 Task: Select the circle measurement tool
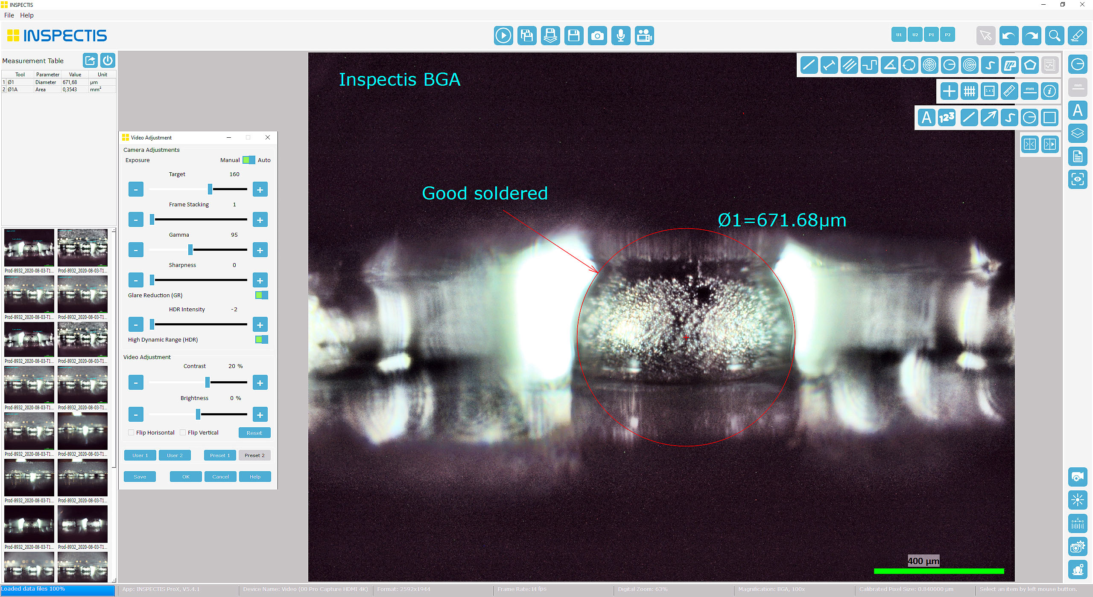pos(949,65)
